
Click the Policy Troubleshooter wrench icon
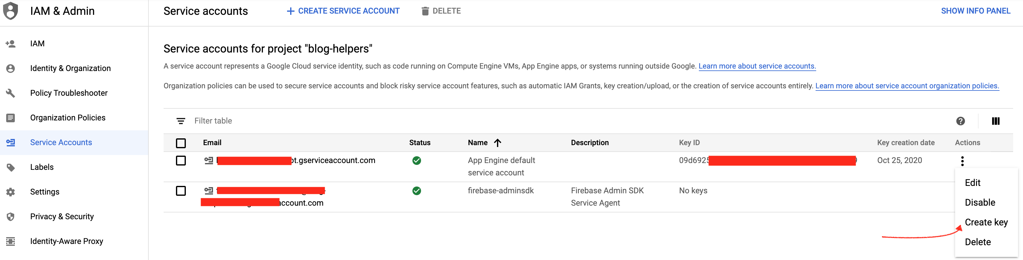(10, 93)
